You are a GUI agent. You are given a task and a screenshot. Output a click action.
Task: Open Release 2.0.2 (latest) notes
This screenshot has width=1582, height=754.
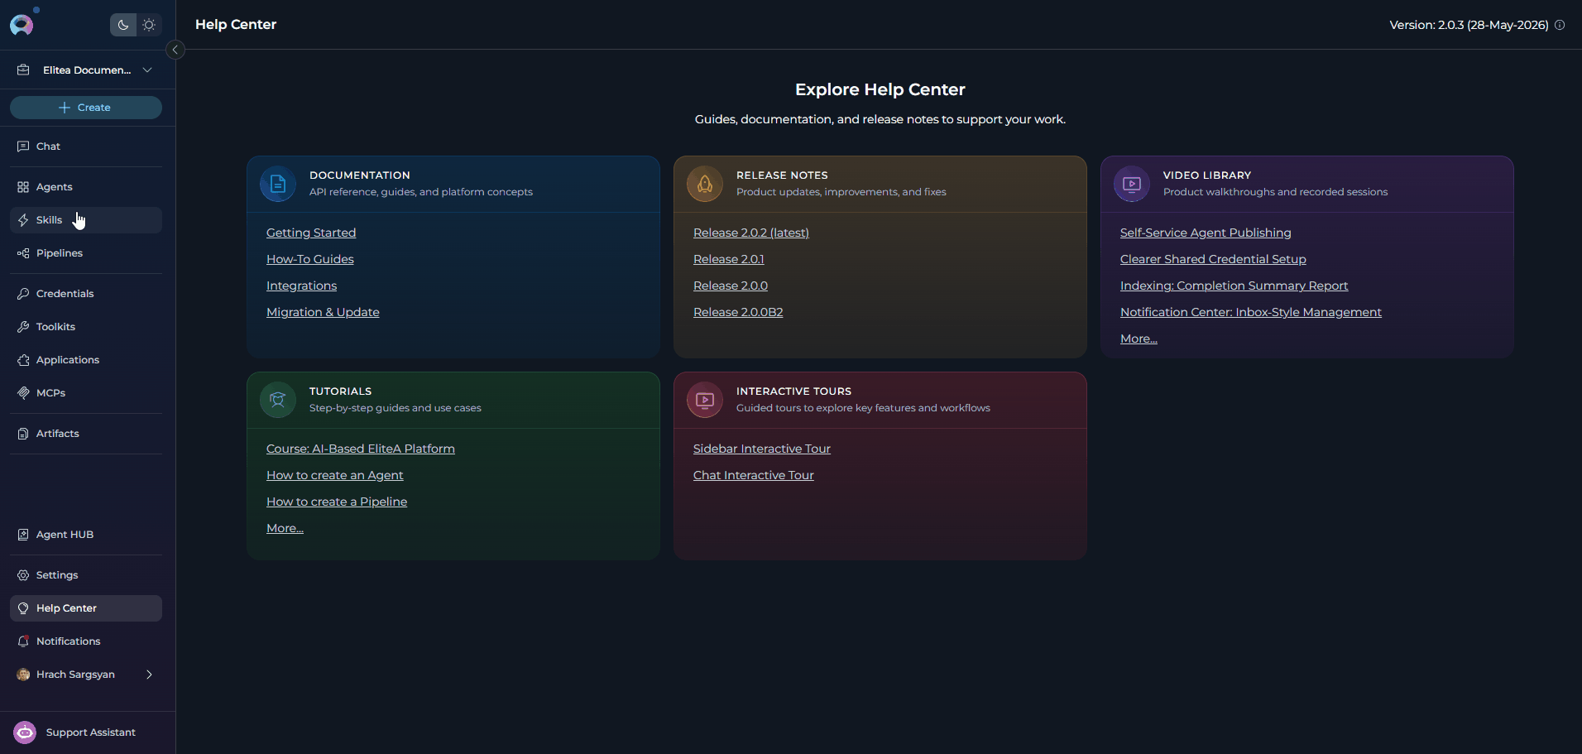click(x=751, y=233)
